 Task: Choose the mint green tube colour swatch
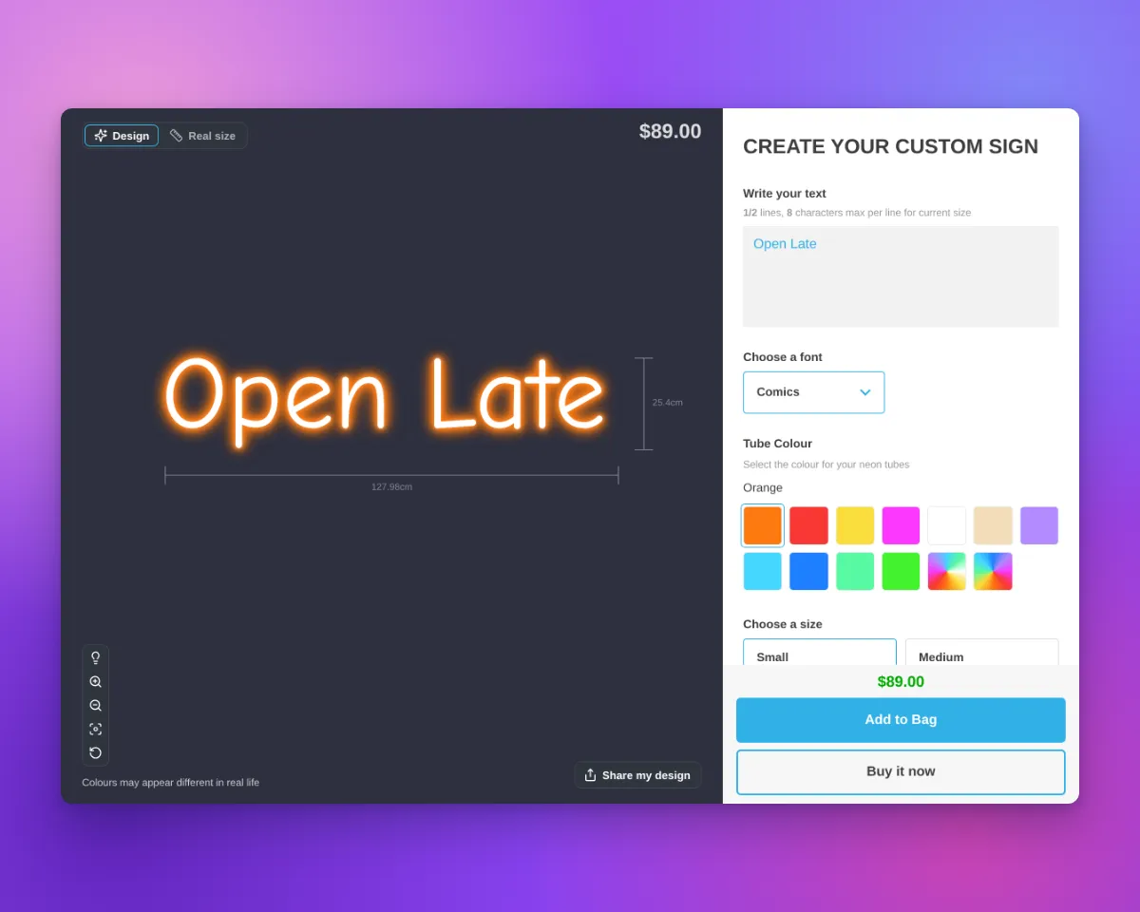pos(855,571)
